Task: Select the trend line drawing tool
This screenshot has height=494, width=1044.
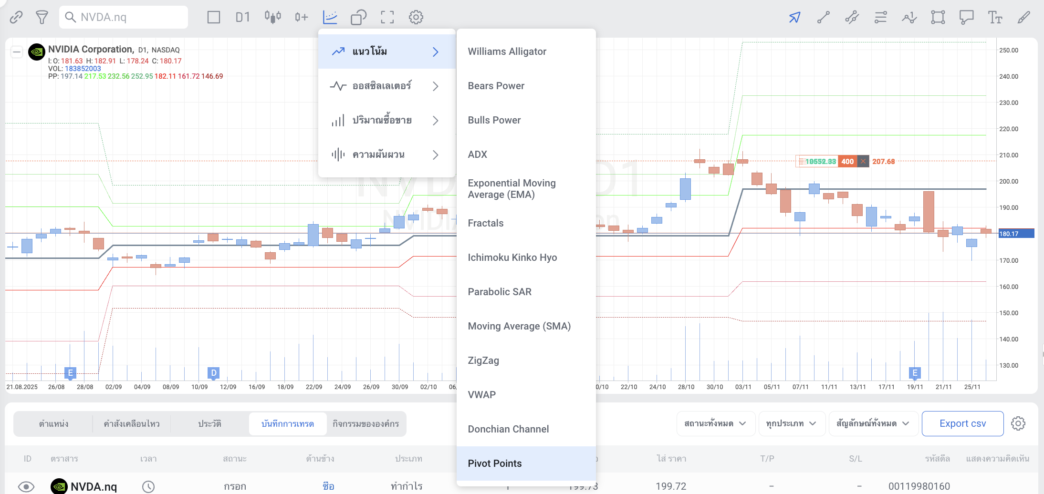Action: (824, 18)
